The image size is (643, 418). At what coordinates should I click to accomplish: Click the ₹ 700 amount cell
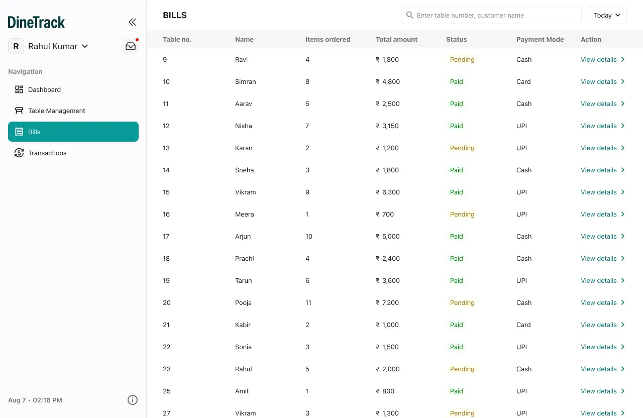point(385,214)
